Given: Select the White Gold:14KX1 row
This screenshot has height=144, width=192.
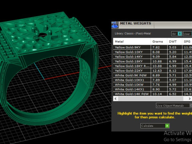Looking at the screenshot, I should point(152,89).
